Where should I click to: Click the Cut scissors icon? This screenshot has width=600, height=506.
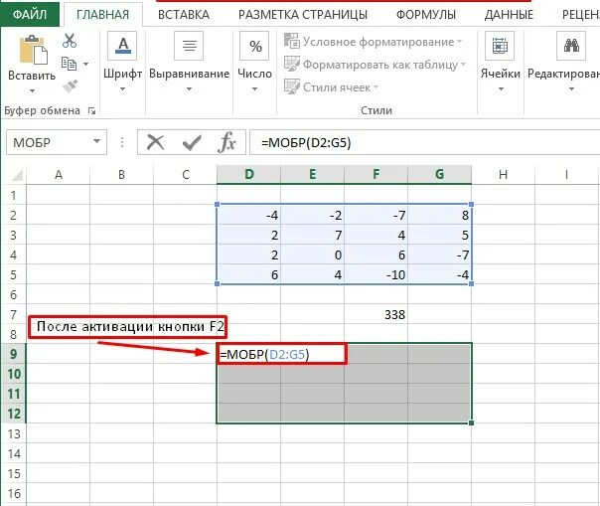point(70,41)
